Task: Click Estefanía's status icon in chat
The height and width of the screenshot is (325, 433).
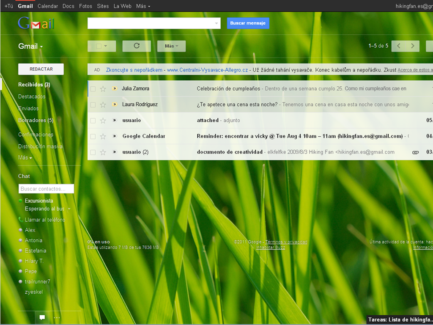Action: tap(20, 251)
